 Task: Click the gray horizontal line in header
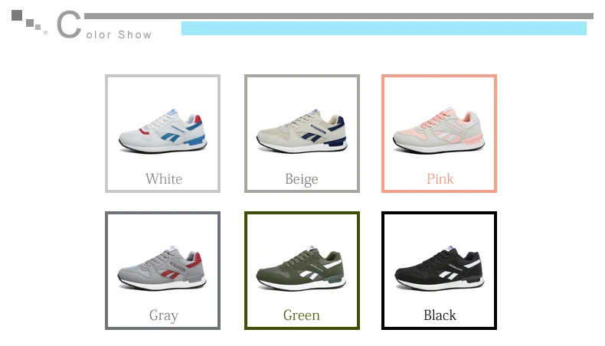pos(338,16)
